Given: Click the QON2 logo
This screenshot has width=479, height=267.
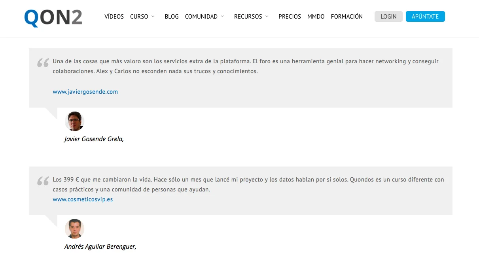Looking at the screenshot, I should pos(53,18).
